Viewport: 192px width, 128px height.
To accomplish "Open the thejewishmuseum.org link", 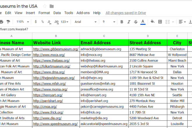I will click(x=54, y=78).
